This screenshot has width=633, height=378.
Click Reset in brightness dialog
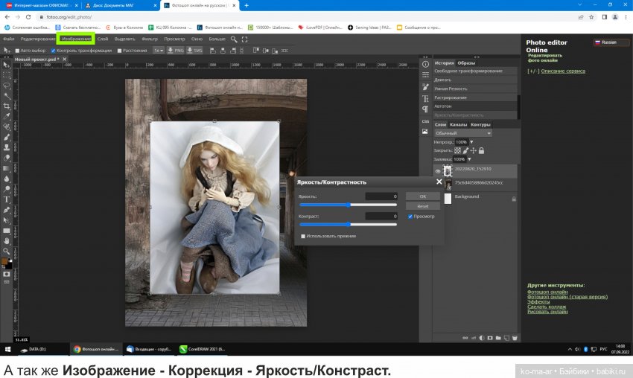click(x=423, y=206)
